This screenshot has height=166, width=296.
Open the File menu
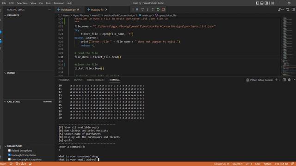(x=4, y=3)
